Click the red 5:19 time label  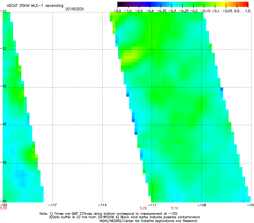coord(174,208)
